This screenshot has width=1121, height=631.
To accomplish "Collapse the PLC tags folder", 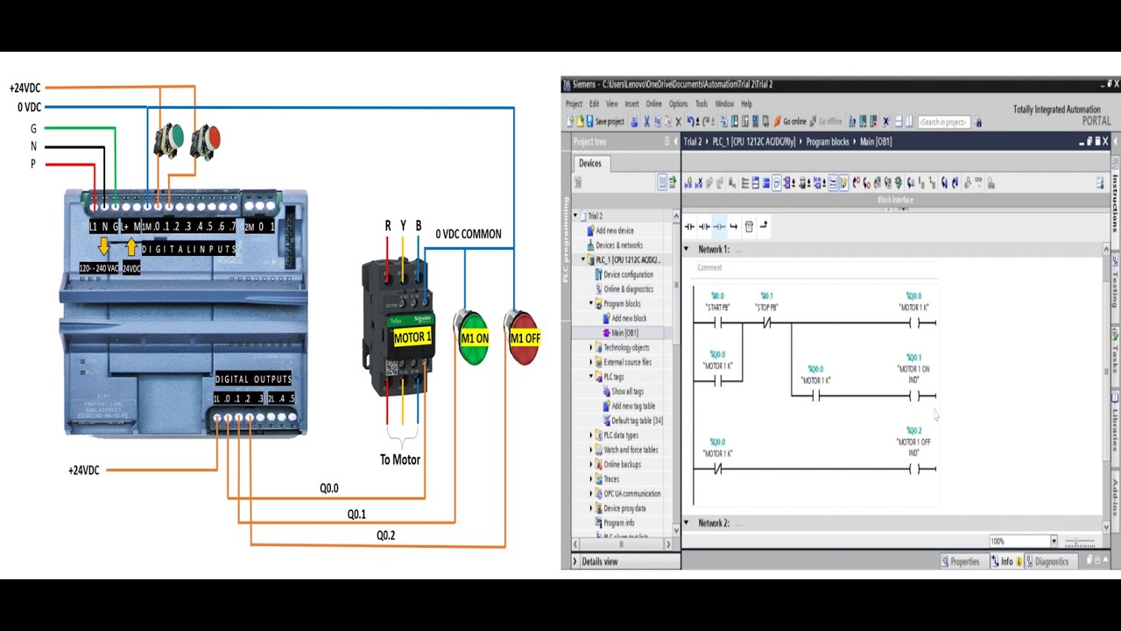I will 591,377.
